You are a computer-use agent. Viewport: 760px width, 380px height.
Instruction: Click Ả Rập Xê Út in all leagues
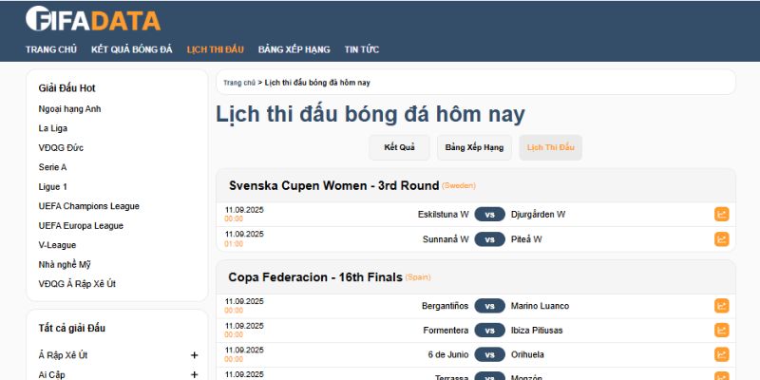[63, 355]
